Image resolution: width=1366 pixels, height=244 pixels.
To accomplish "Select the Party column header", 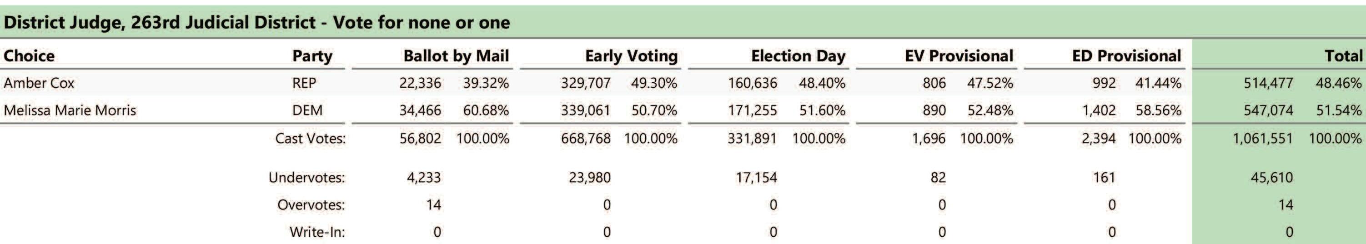I will (312, 56).
